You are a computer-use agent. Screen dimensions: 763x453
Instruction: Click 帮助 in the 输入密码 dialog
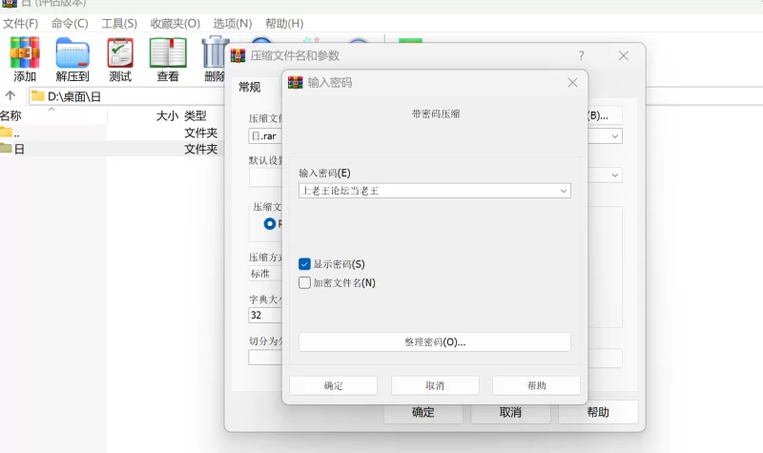click(536, 385)
